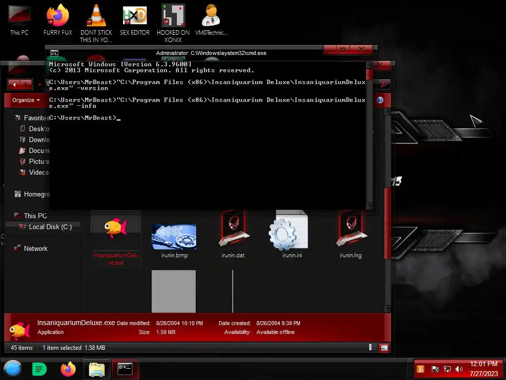Open Videos in the Explorer navigation pane

34,172
